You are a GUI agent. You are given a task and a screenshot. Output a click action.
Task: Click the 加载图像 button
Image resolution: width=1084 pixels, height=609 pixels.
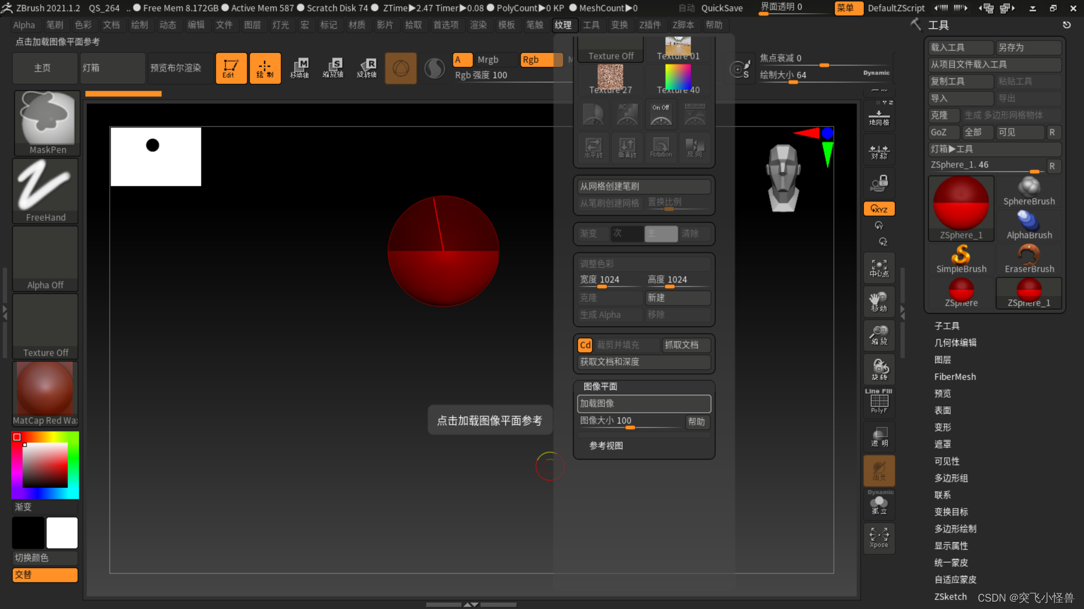pos(644,404)
